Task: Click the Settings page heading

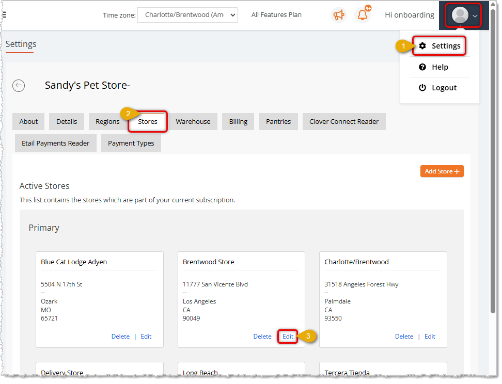Action: click(x=21, y=44)
